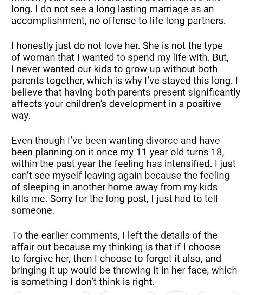253x295 pixels.
Task: Tap the rightmost pill button under the post
Action: (218, 293)
